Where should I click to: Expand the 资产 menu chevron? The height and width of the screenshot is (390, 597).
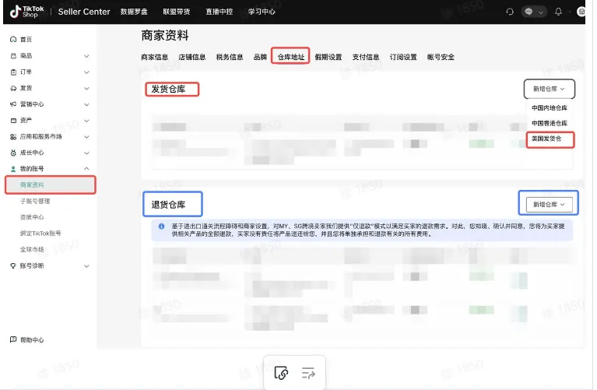pyautogui.click(x=86, y=121)
